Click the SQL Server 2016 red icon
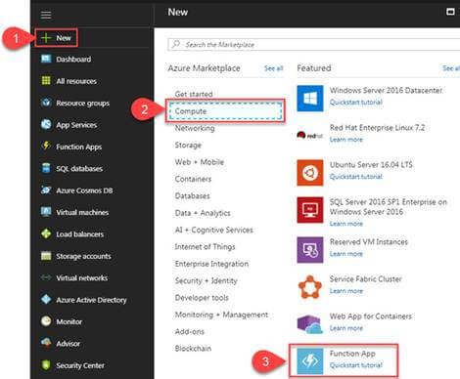This screenshot has height=379, width=460. (x=310, y=210)
